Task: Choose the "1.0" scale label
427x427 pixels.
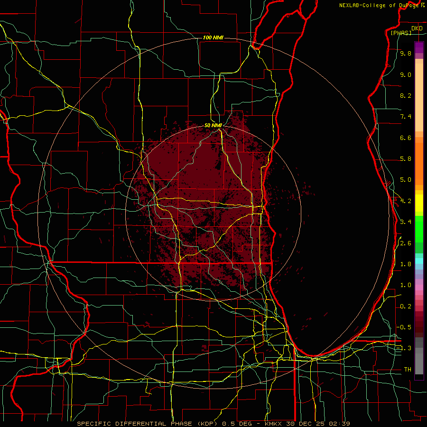Action: pos(406,285)
